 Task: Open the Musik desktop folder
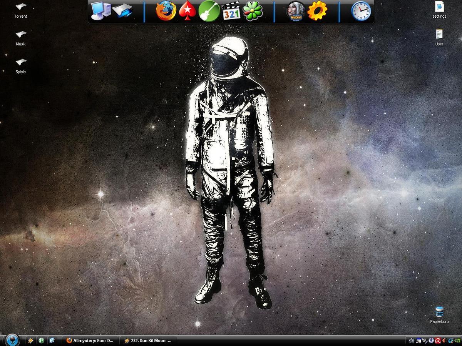(21, 35)
